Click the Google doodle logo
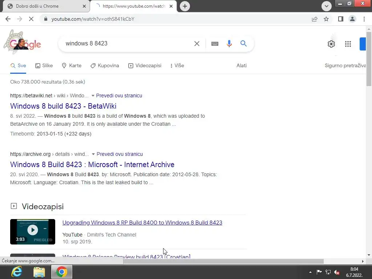The width and height of the screenshot is (372, 279). [x=22, y=42]
